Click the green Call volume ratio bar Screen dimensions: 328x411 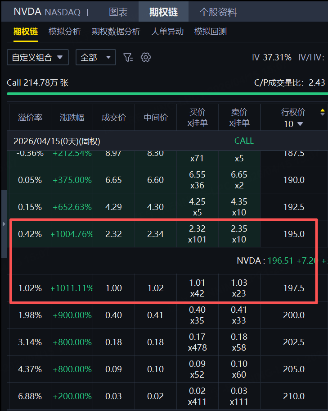coord(167,94)
